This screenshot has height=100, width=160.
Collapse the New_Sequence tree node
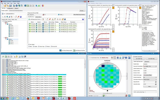(x=3, y=21)
